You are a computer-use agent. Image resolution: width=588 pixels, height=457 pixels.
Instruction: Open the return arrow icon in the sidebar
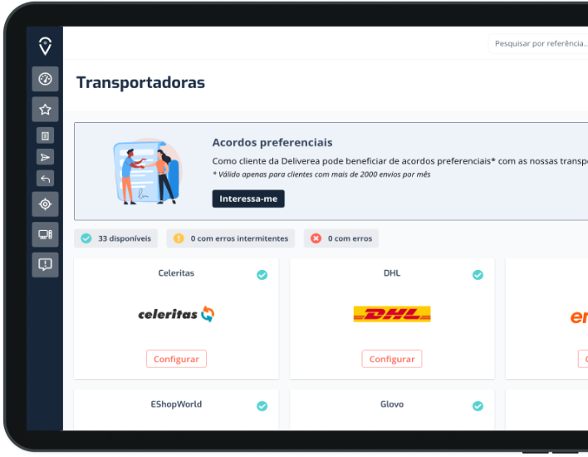(45, 179)
